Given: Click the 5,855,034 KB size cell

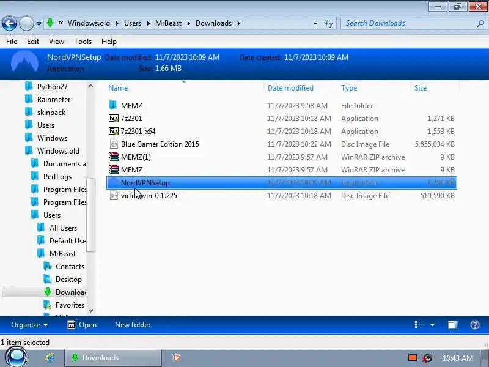Looking at the screenshot, I should point(435,144).
